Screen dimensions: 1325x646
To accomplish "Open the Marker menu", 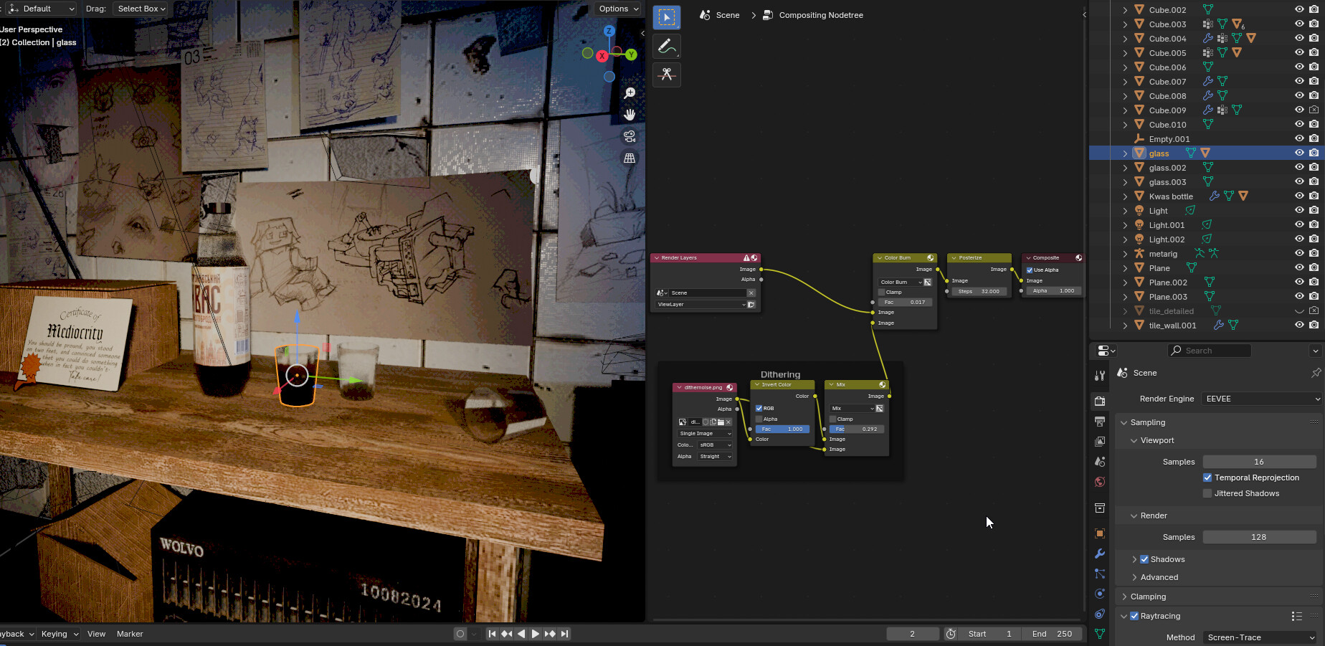I will (x=130, y=634).
